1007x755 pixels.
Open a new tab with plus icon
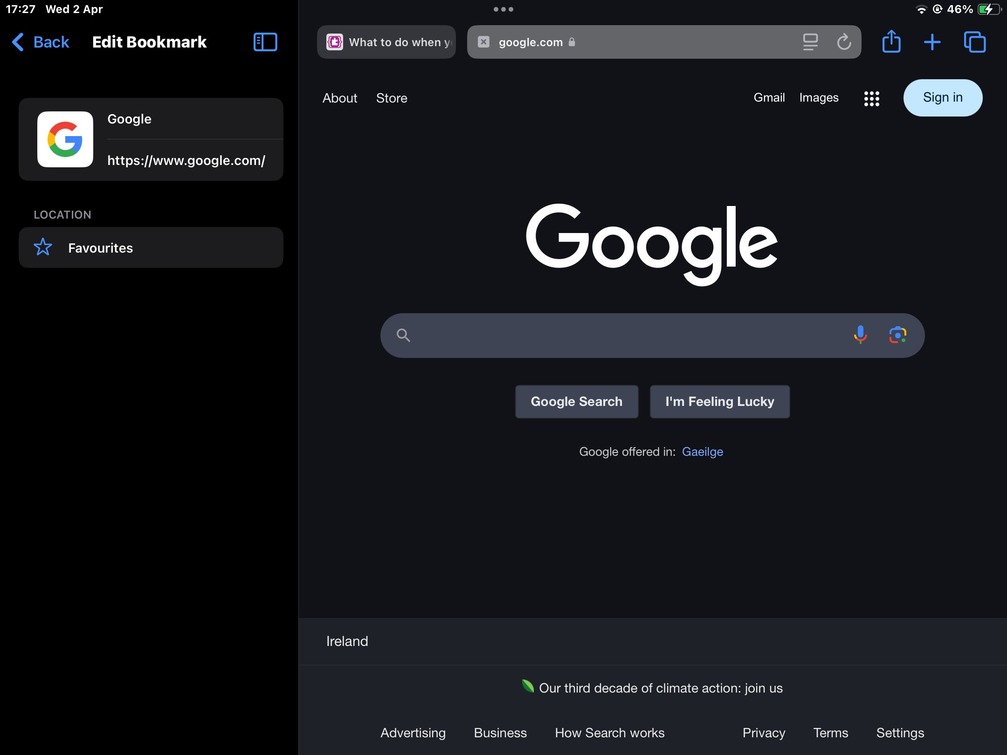coord(932,42)
